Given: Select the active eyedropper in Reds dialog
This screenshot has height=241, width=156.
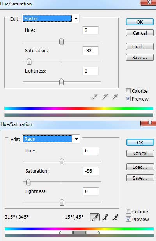Looking at the screenshot, I should coord(95,217).
